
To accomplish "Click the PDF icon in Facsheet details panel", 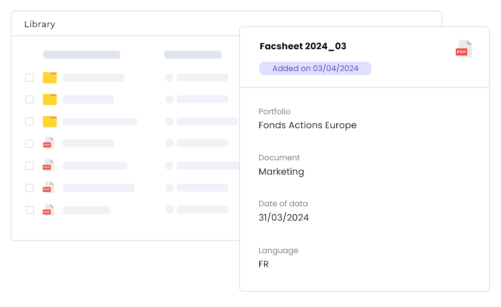I will 464,49.
